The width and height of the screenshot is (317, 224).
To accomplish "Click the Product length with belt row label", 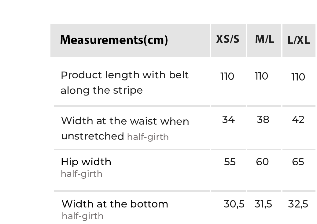I will pyautogui.click(x=125, y=82).
